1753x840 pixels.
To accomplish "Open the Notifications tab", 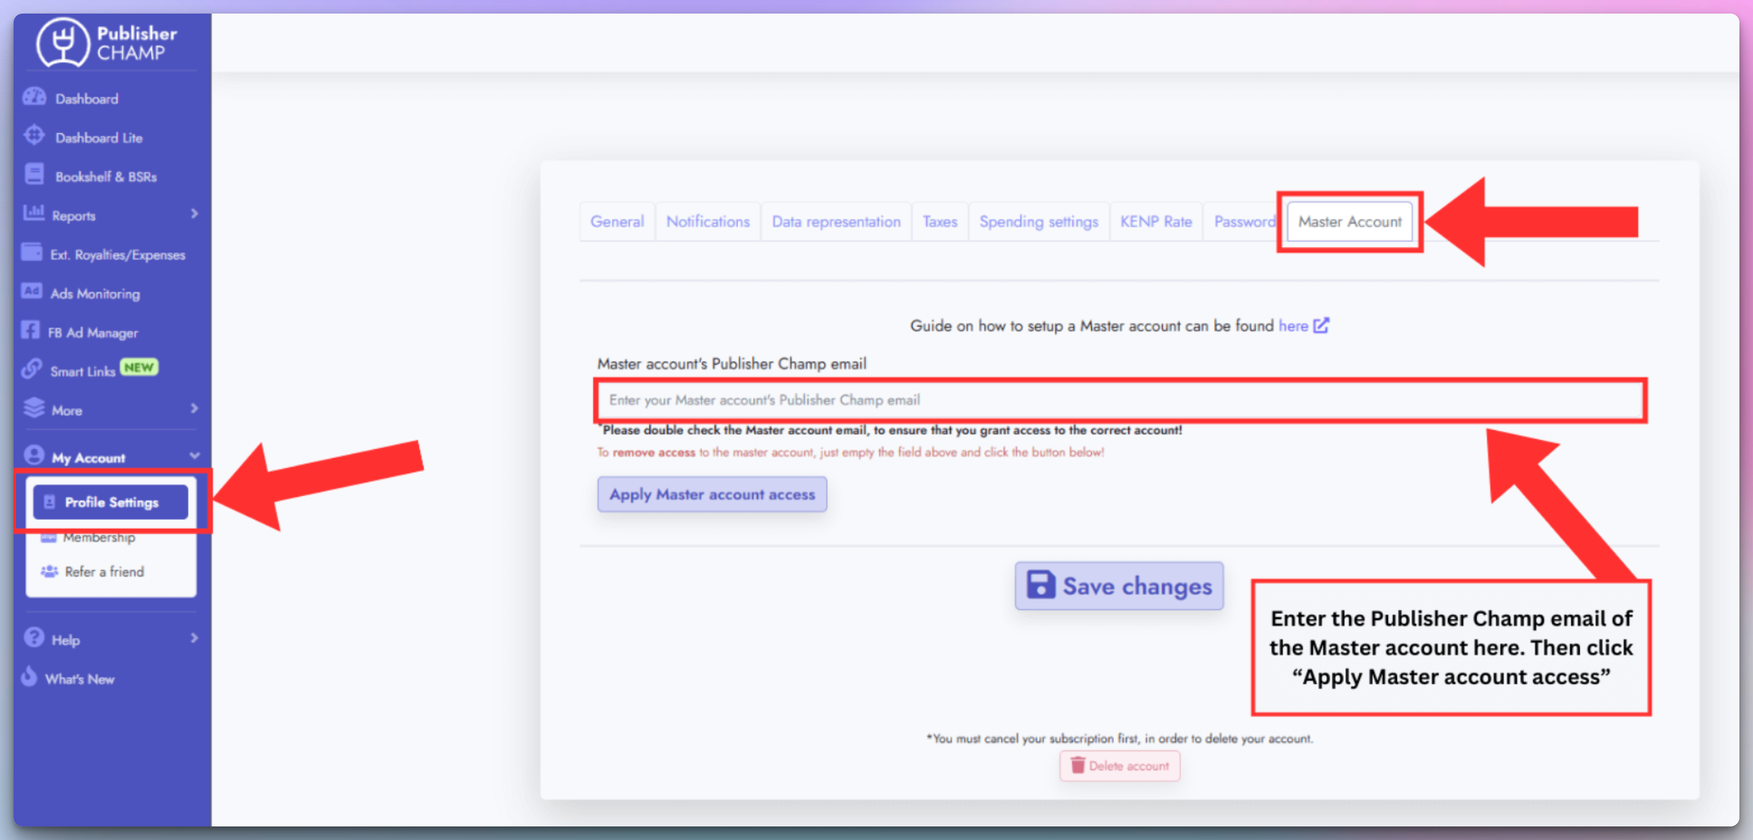I will tap(708, 222).
